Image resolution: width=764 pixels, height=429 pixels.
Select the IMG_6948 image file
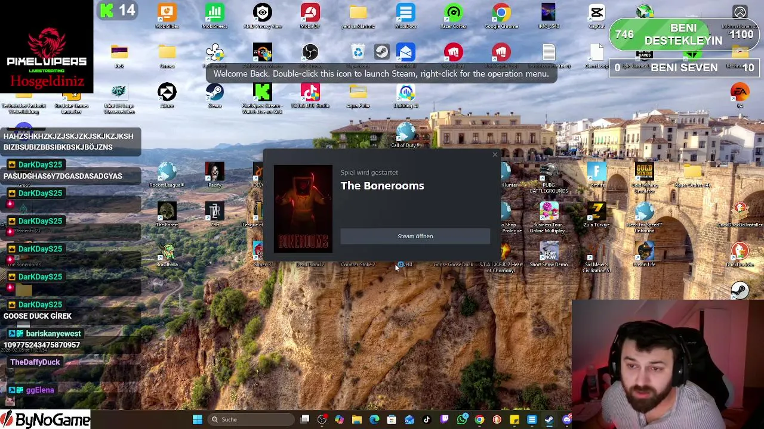coord(549,16)
